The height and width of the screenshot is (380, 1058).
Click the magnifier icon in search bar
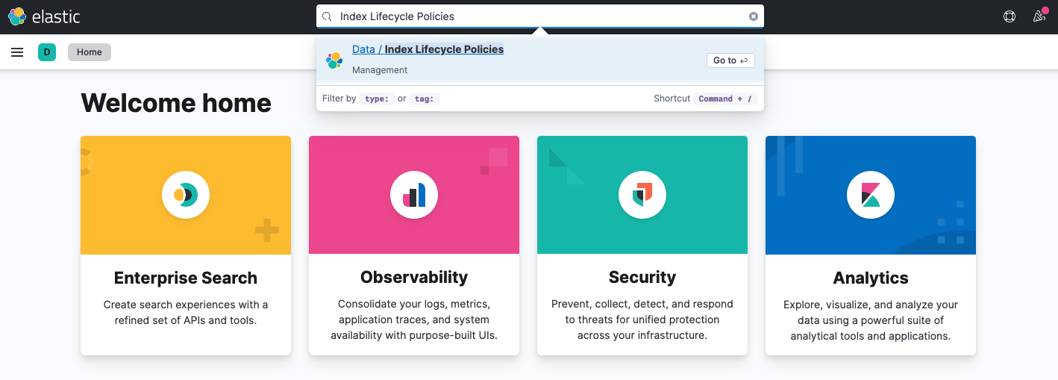[x=327, y=16]
